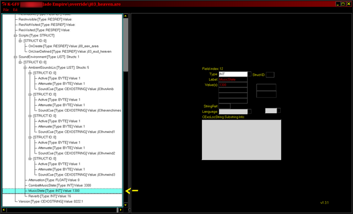Click the Language dropdown arrow button
Screen dimensions: 353x214
coord(249,112)
